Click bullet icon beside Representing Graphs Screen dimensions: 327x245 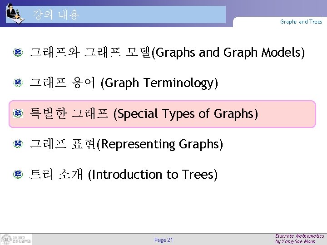click(18, 144)
